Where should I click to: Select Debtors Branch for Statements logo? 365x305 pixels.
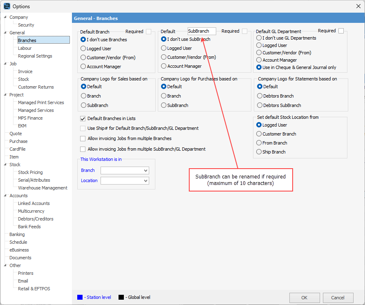(260, 96)
